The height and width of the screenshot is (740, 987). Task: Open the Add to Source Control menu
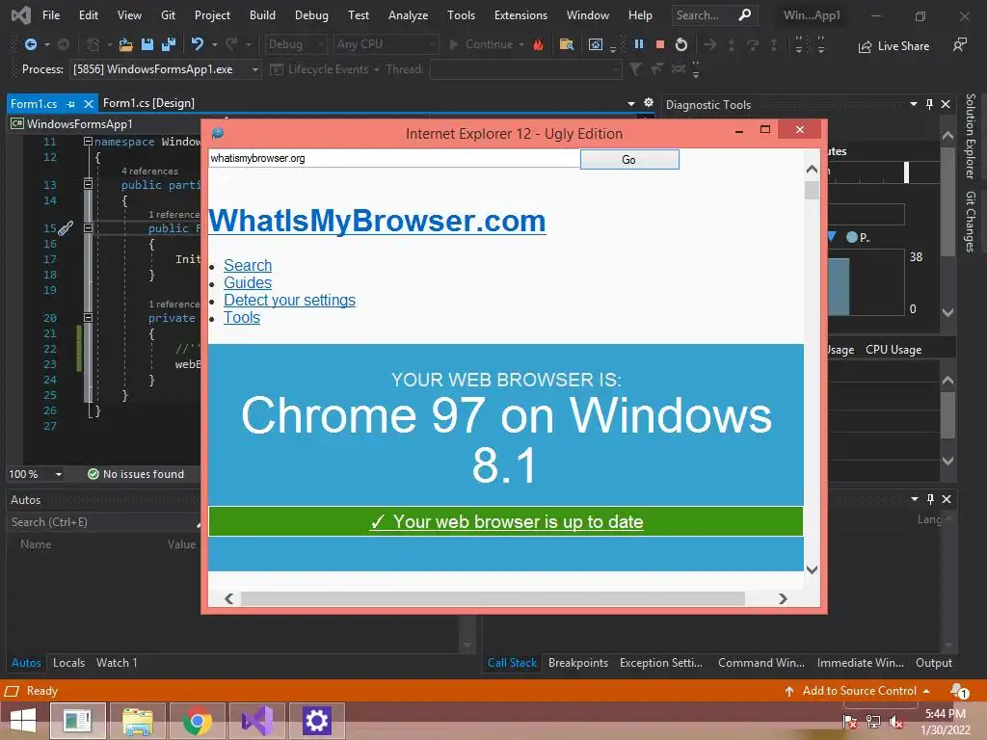(x=857, y=691)
